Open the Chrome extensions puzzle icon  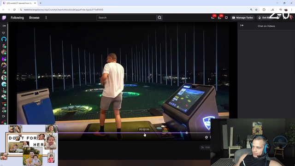(x=264, y=10)
